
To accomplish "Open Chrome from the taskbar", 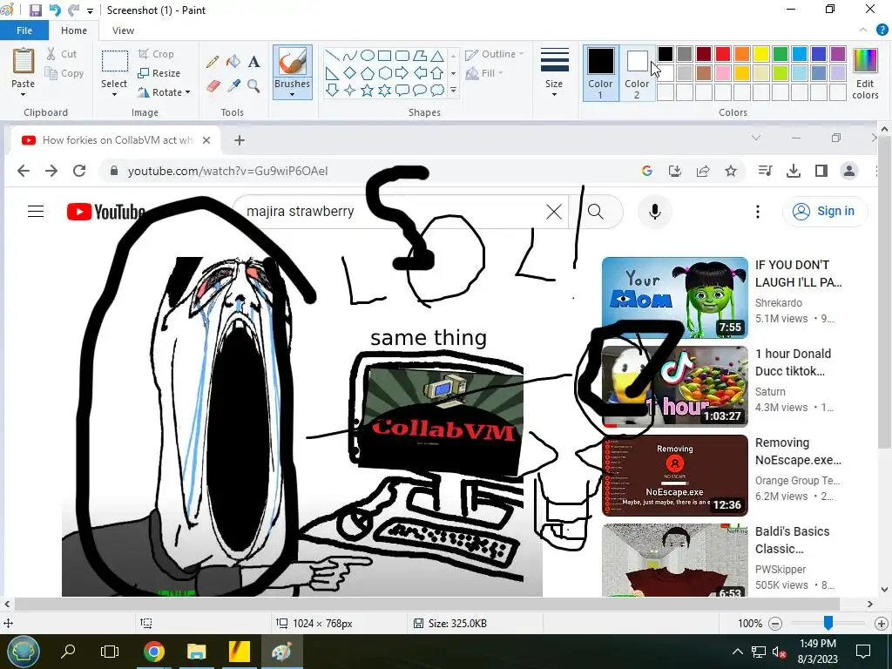I will click(153, 652).
